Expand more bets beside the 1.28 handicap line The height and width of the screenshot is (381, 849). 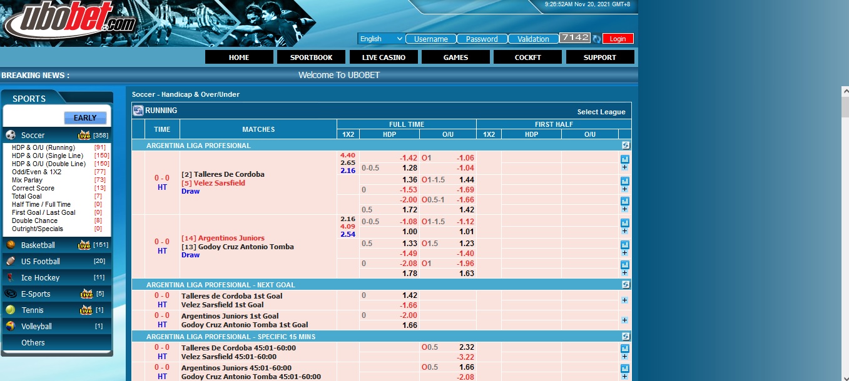click(x=624, y=167)
